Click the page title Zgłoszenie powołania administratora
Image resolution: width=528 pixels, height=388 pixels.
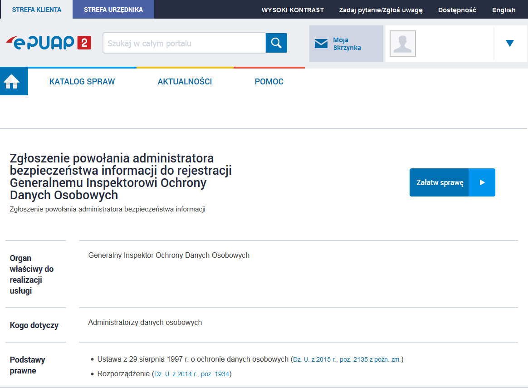(121, 177)
